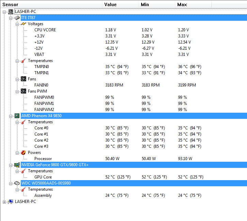
Task: Select the WDC WD5000AADS-00S9B0 row
Action: point(134,183)
